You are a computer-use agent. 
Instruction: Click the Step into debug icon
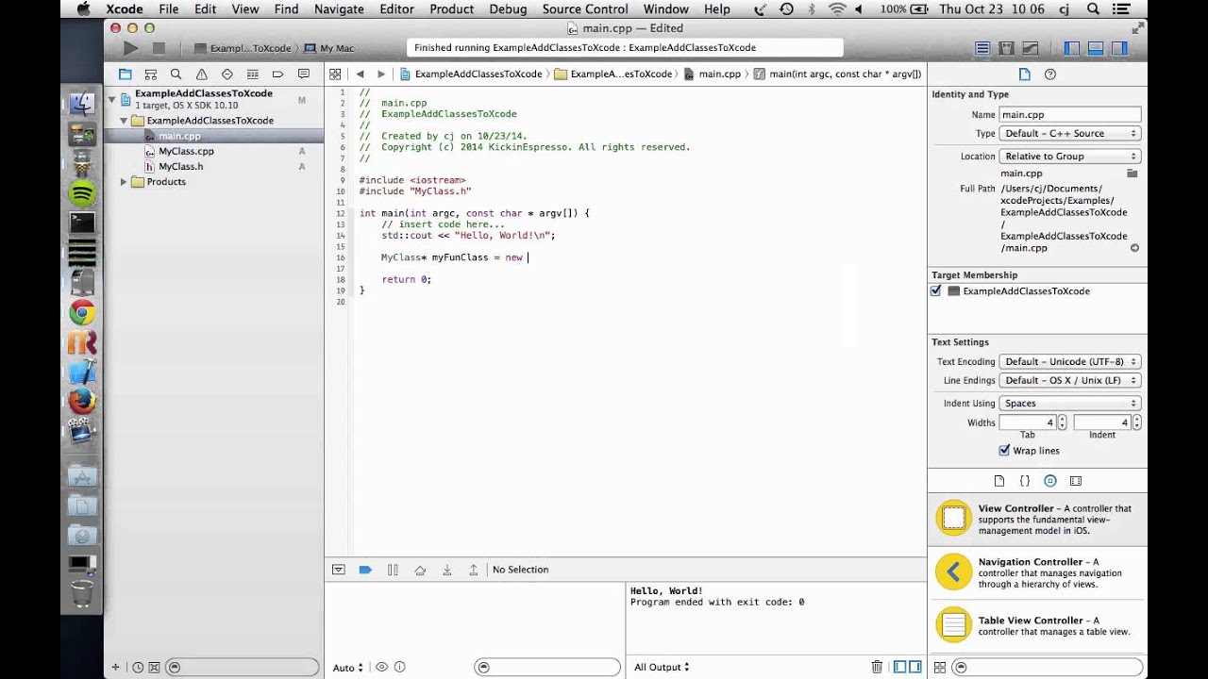point(447,570)
